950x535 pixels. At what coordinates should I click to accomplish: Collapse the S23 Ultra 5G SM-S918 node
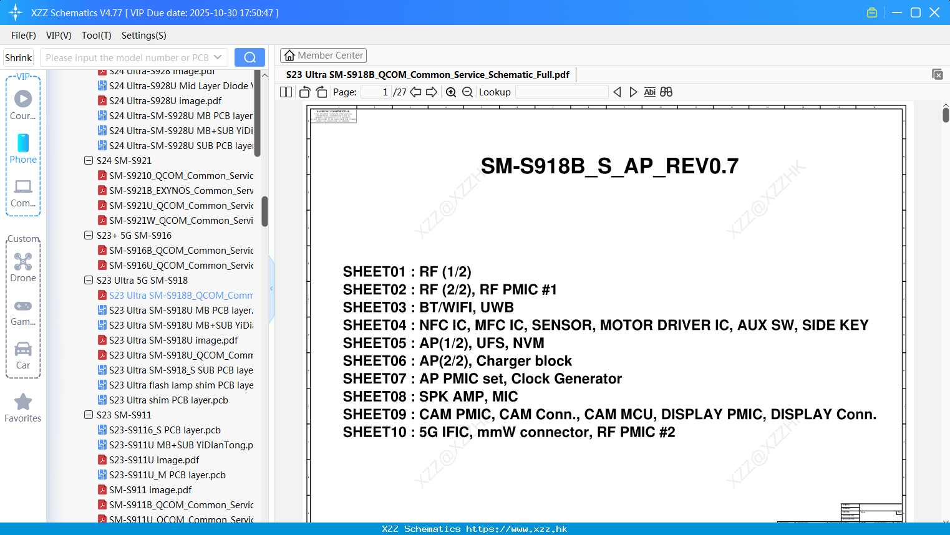(x=89, y=280)
